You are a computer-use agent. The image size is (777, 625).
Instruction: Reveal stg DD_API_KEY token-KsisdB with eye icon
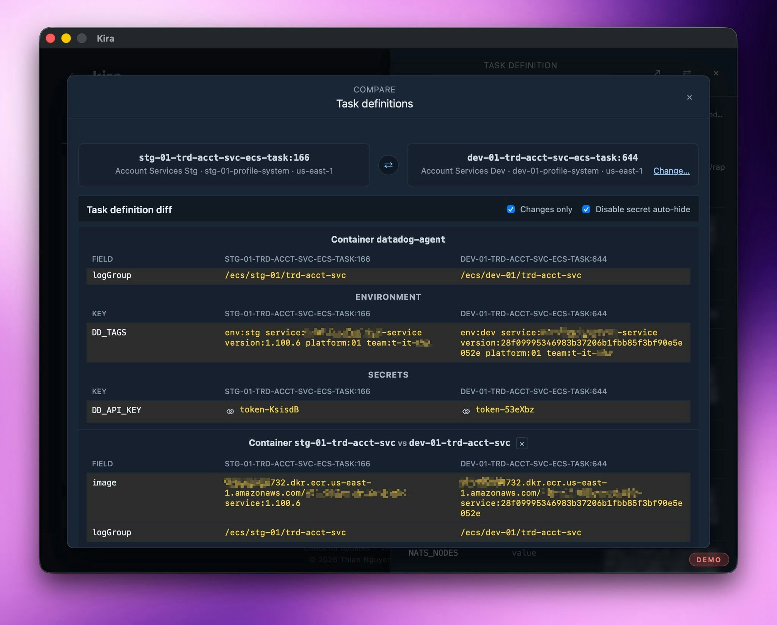point(230,411)
